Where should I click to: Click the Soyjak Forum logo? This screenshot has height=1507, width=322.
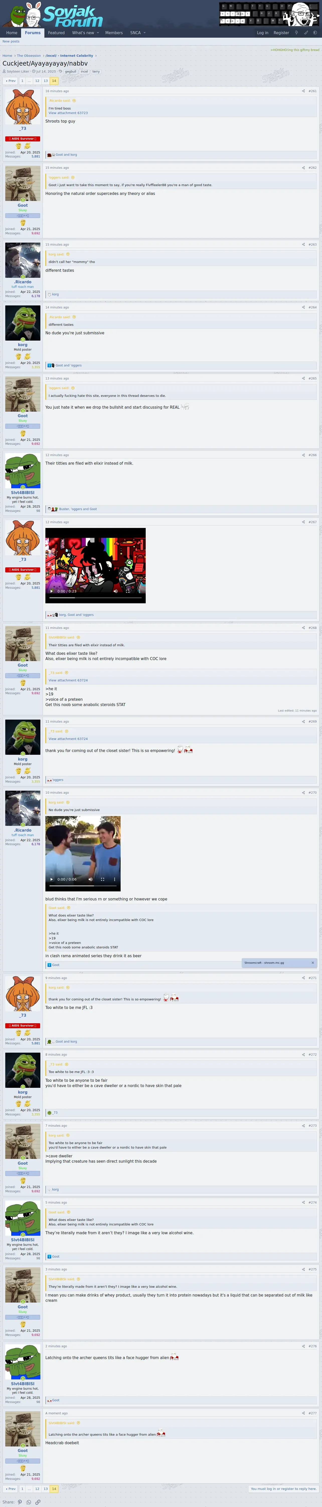tap(53, 15)
